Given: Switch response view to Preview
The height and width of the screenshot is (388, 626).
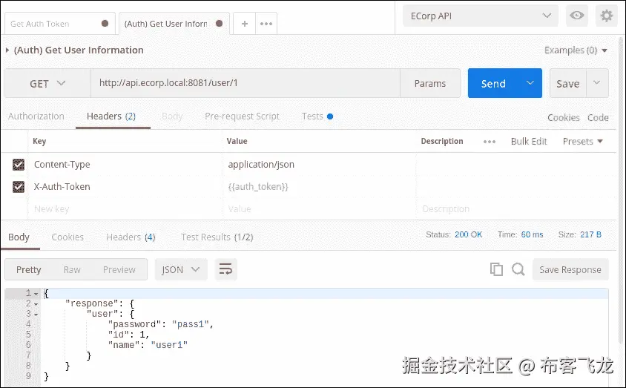Looking at the screenshot, I should pyautogui.click(x=119, y=269).
